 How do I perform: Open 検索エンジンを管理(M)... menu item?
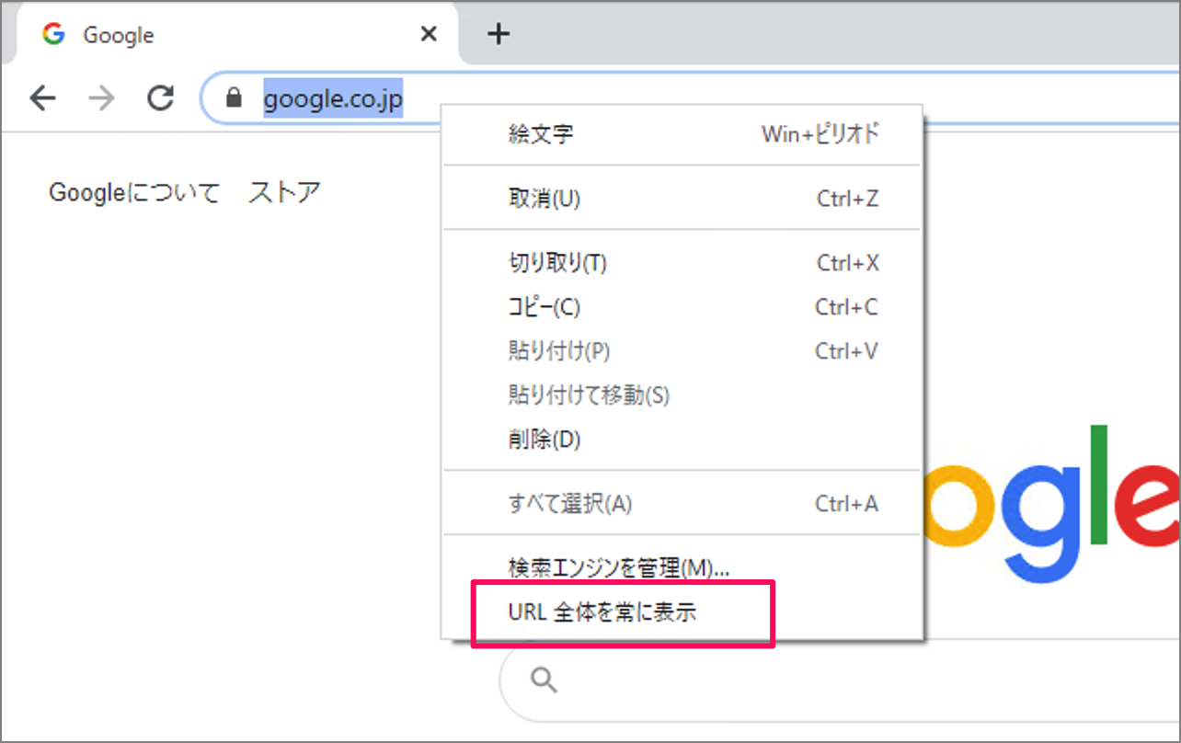(618, 568)
